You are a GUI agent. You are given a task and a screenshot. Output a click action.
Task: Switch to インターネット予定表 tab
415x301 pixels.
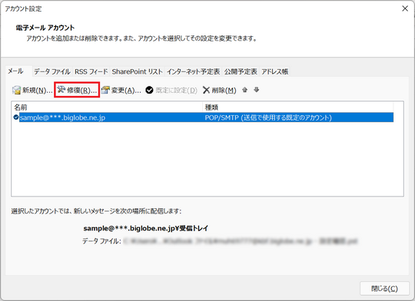point(193,71)
